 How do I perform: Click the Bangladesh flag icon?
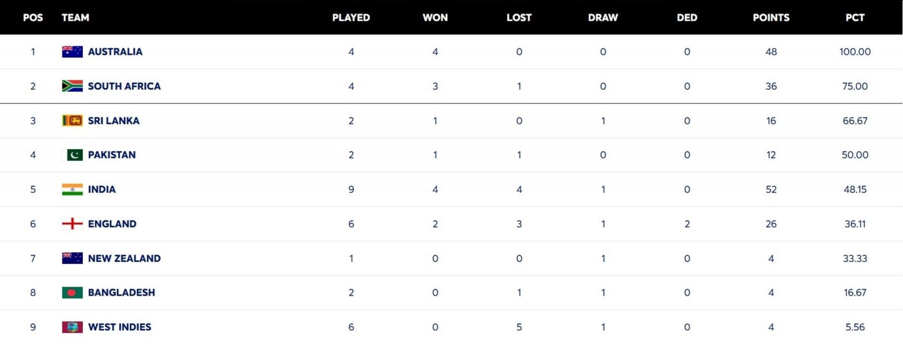coord(72,293)
